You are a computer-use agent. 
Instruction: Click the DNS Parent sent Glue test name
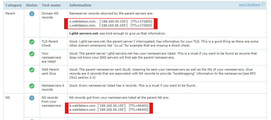tap(50, 71)
